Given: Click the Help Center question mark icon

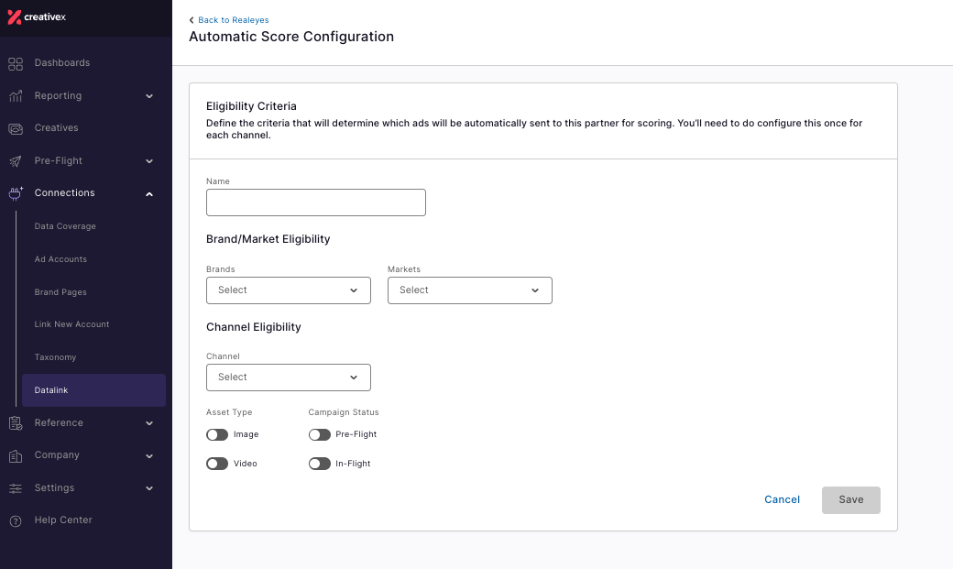Looking at the screenshot, I should pos(16,521).
